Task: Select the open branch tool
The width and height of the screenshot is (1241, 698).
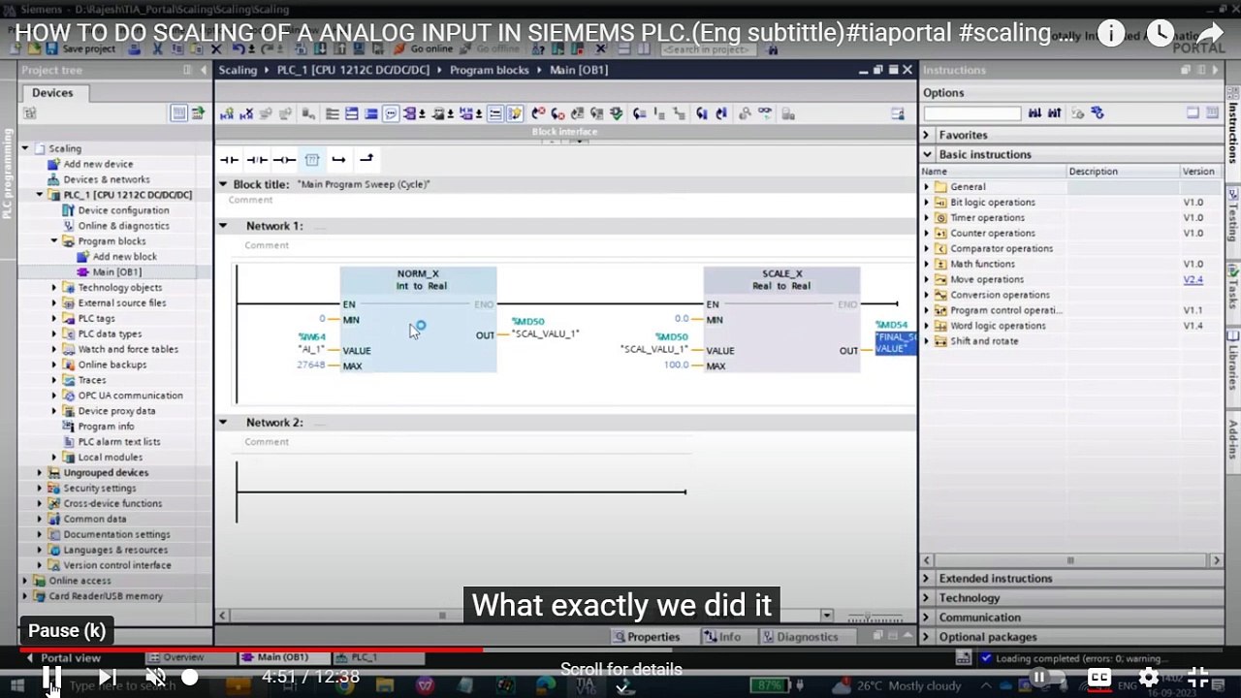Action: (338, 160)
